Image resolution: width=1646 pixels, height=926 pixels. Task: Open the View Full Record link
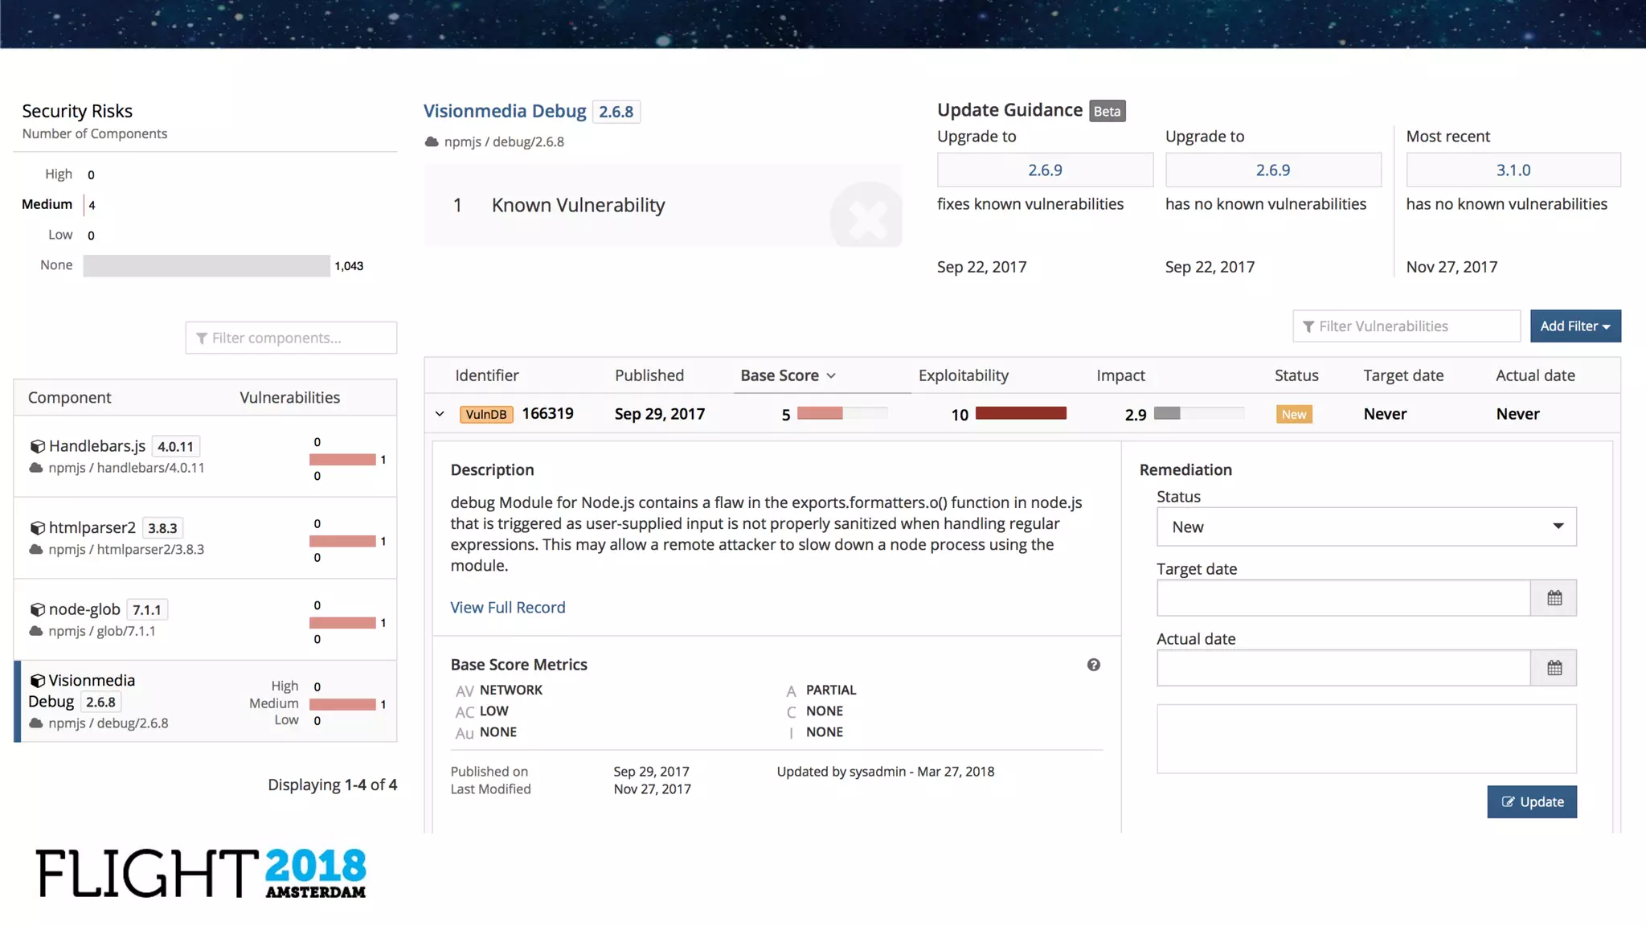coord(507,608)
